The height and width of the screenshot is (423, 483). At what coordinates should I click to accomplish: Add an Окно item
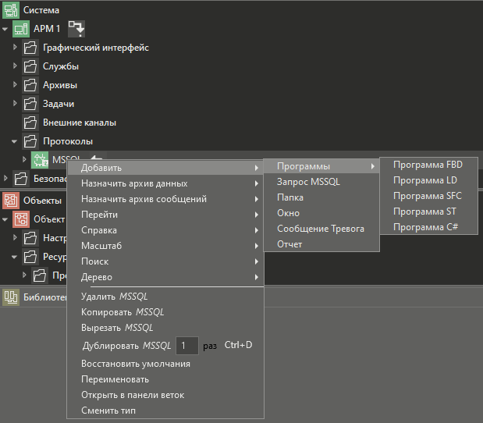point(321,213)
